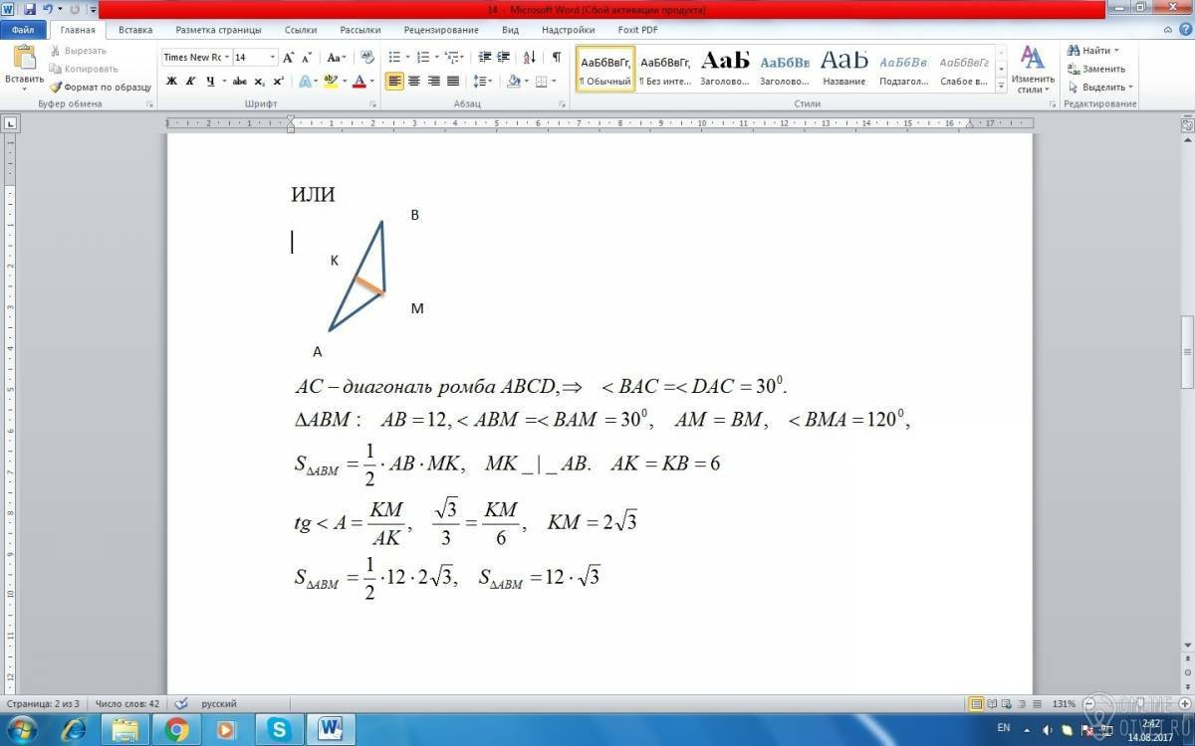
Task: Toggle italic (К) formatting
Action: pyautogui.click(x=189, y=82)
